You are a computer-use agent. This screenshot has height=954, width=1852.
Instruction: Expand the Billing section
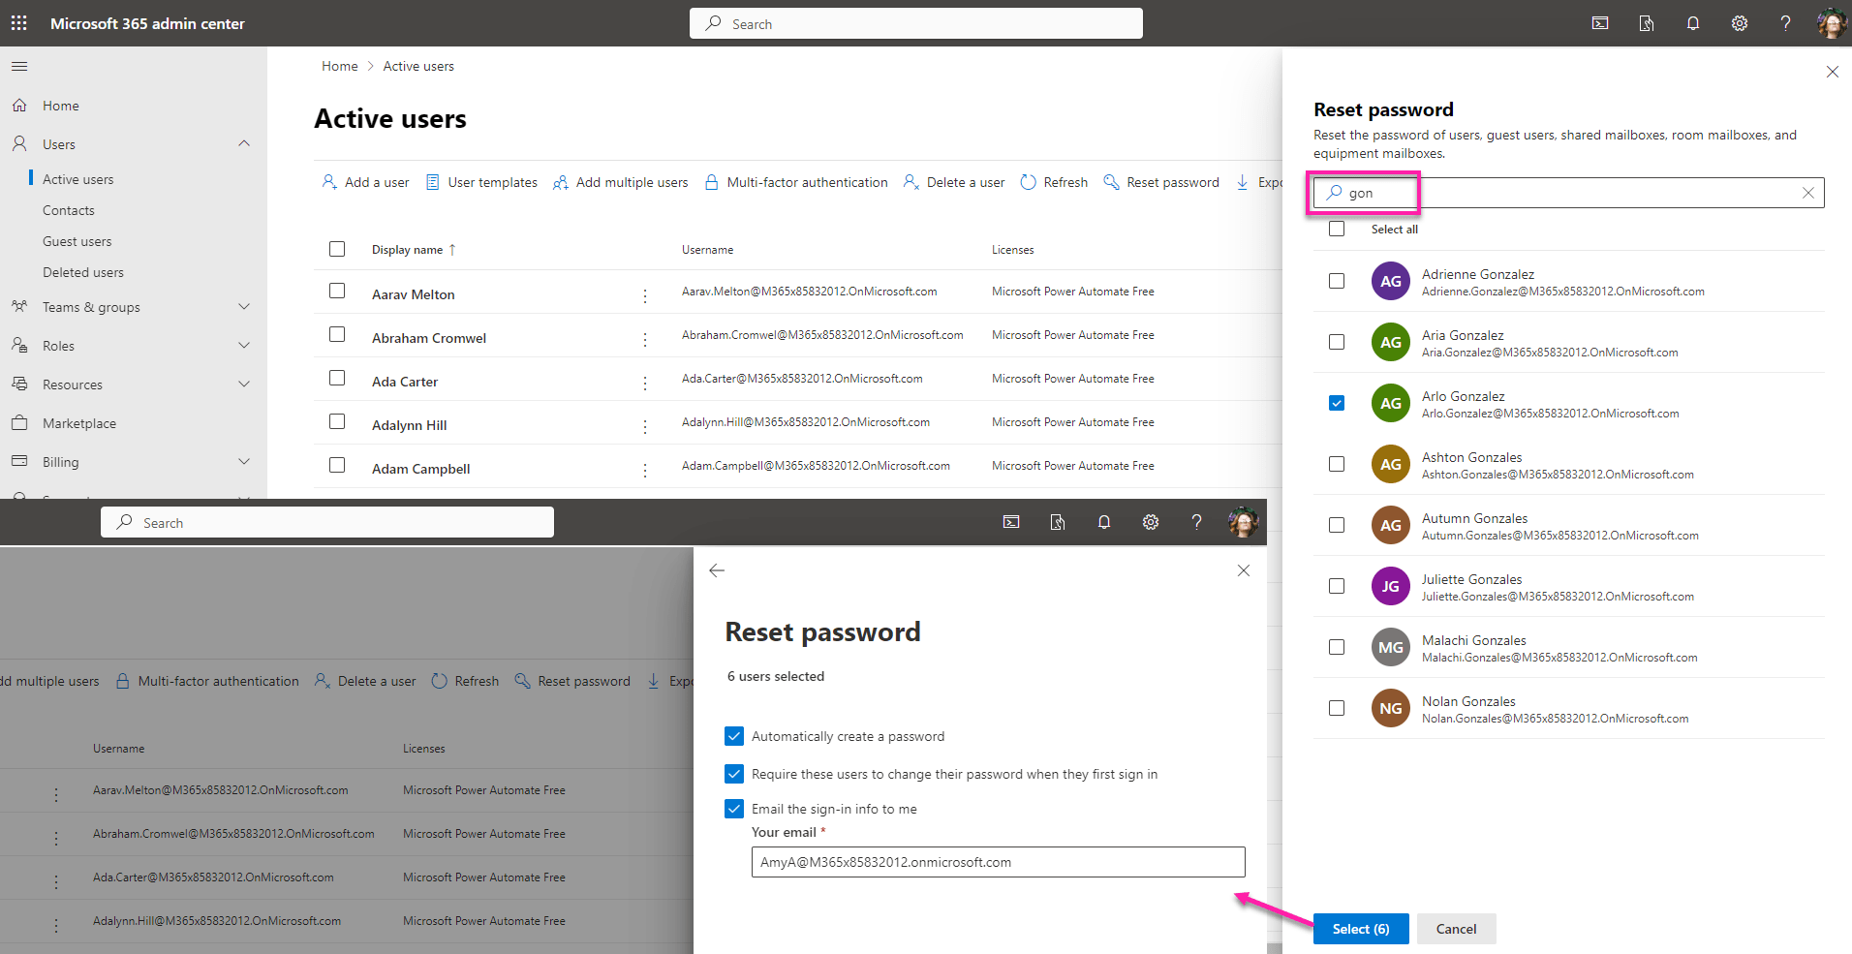[244, 461]
